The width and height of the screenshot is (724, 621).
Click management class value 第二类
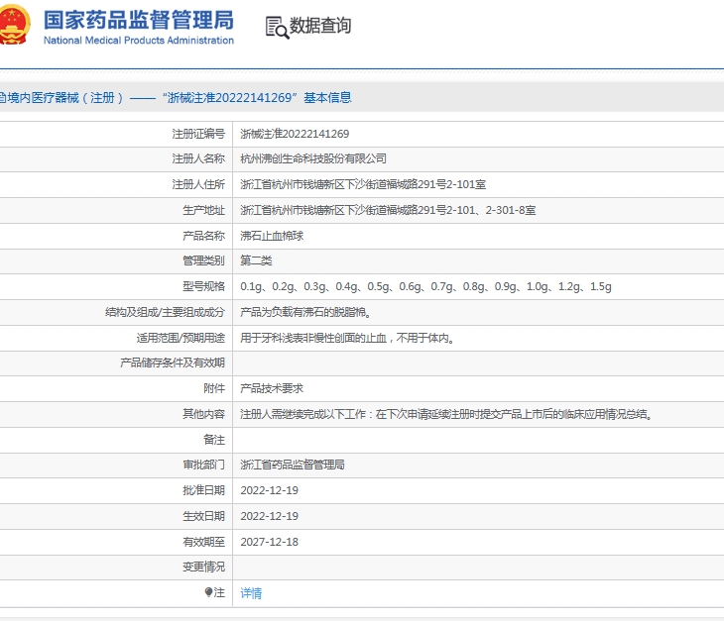coord(256,260)
